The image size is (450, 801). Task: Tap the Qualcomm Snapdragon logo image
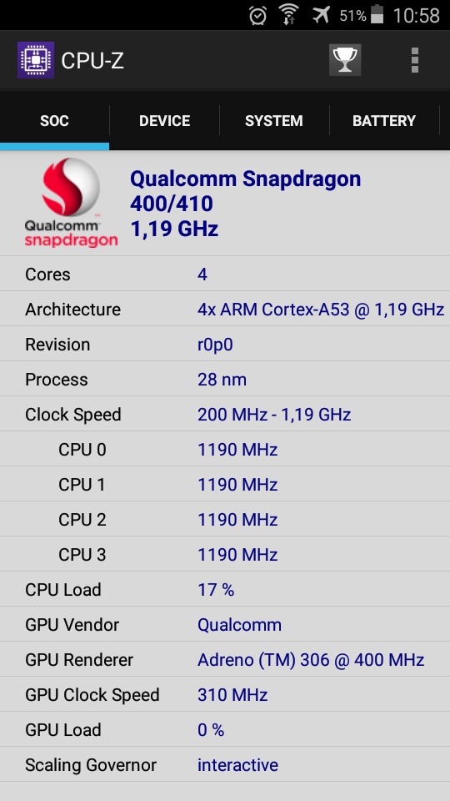point(71,203)
